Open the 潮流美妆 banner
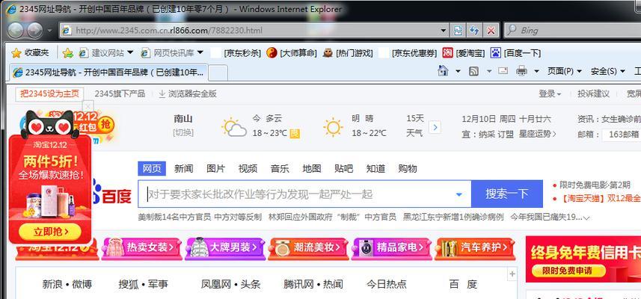 pyautogui.click(x=309, y=247)
